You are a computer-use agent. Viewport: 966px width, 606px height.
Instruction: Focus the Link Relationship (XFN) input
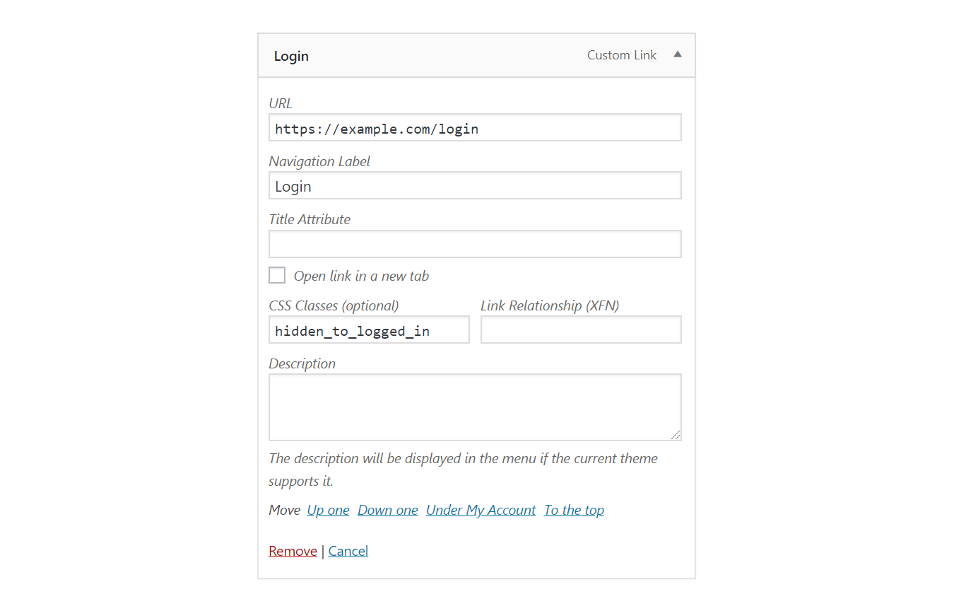(581, 330)
